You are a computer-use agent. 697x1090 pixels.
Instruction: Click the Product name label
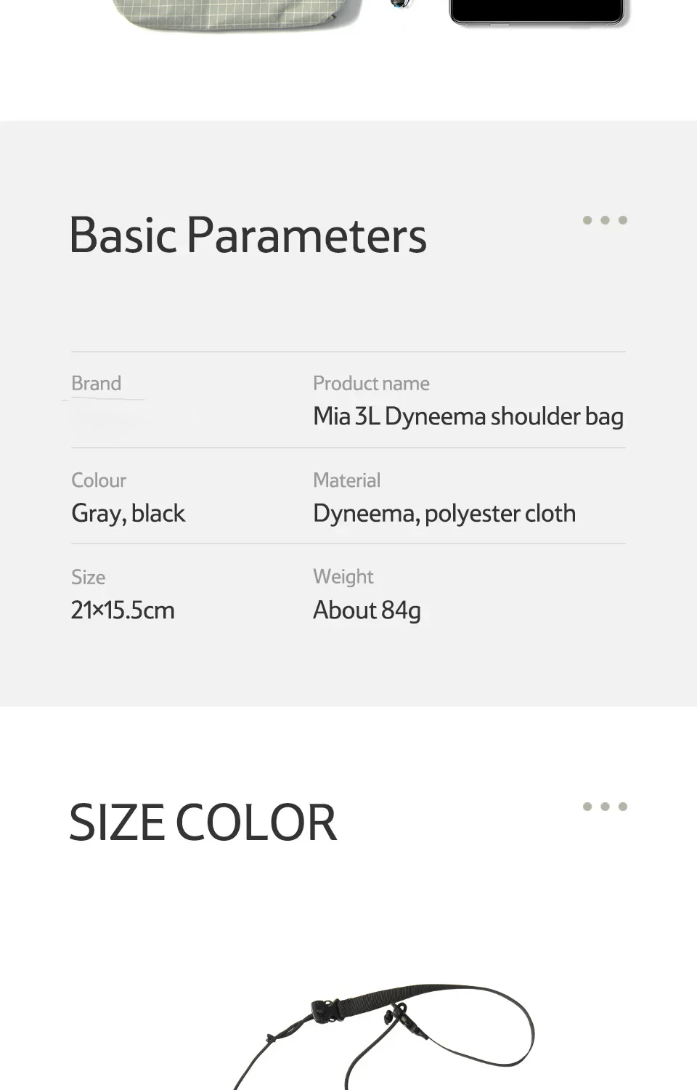pyautogui.click(x=371, y=383)
